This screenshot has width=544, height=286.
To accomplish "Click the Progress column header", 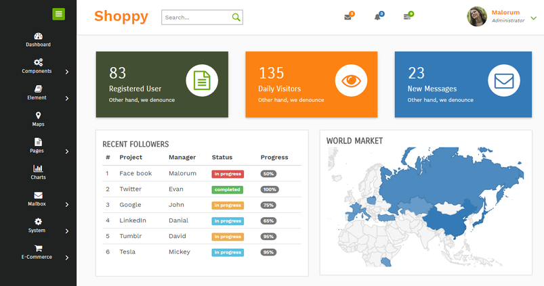I will (x=274, y=158).
